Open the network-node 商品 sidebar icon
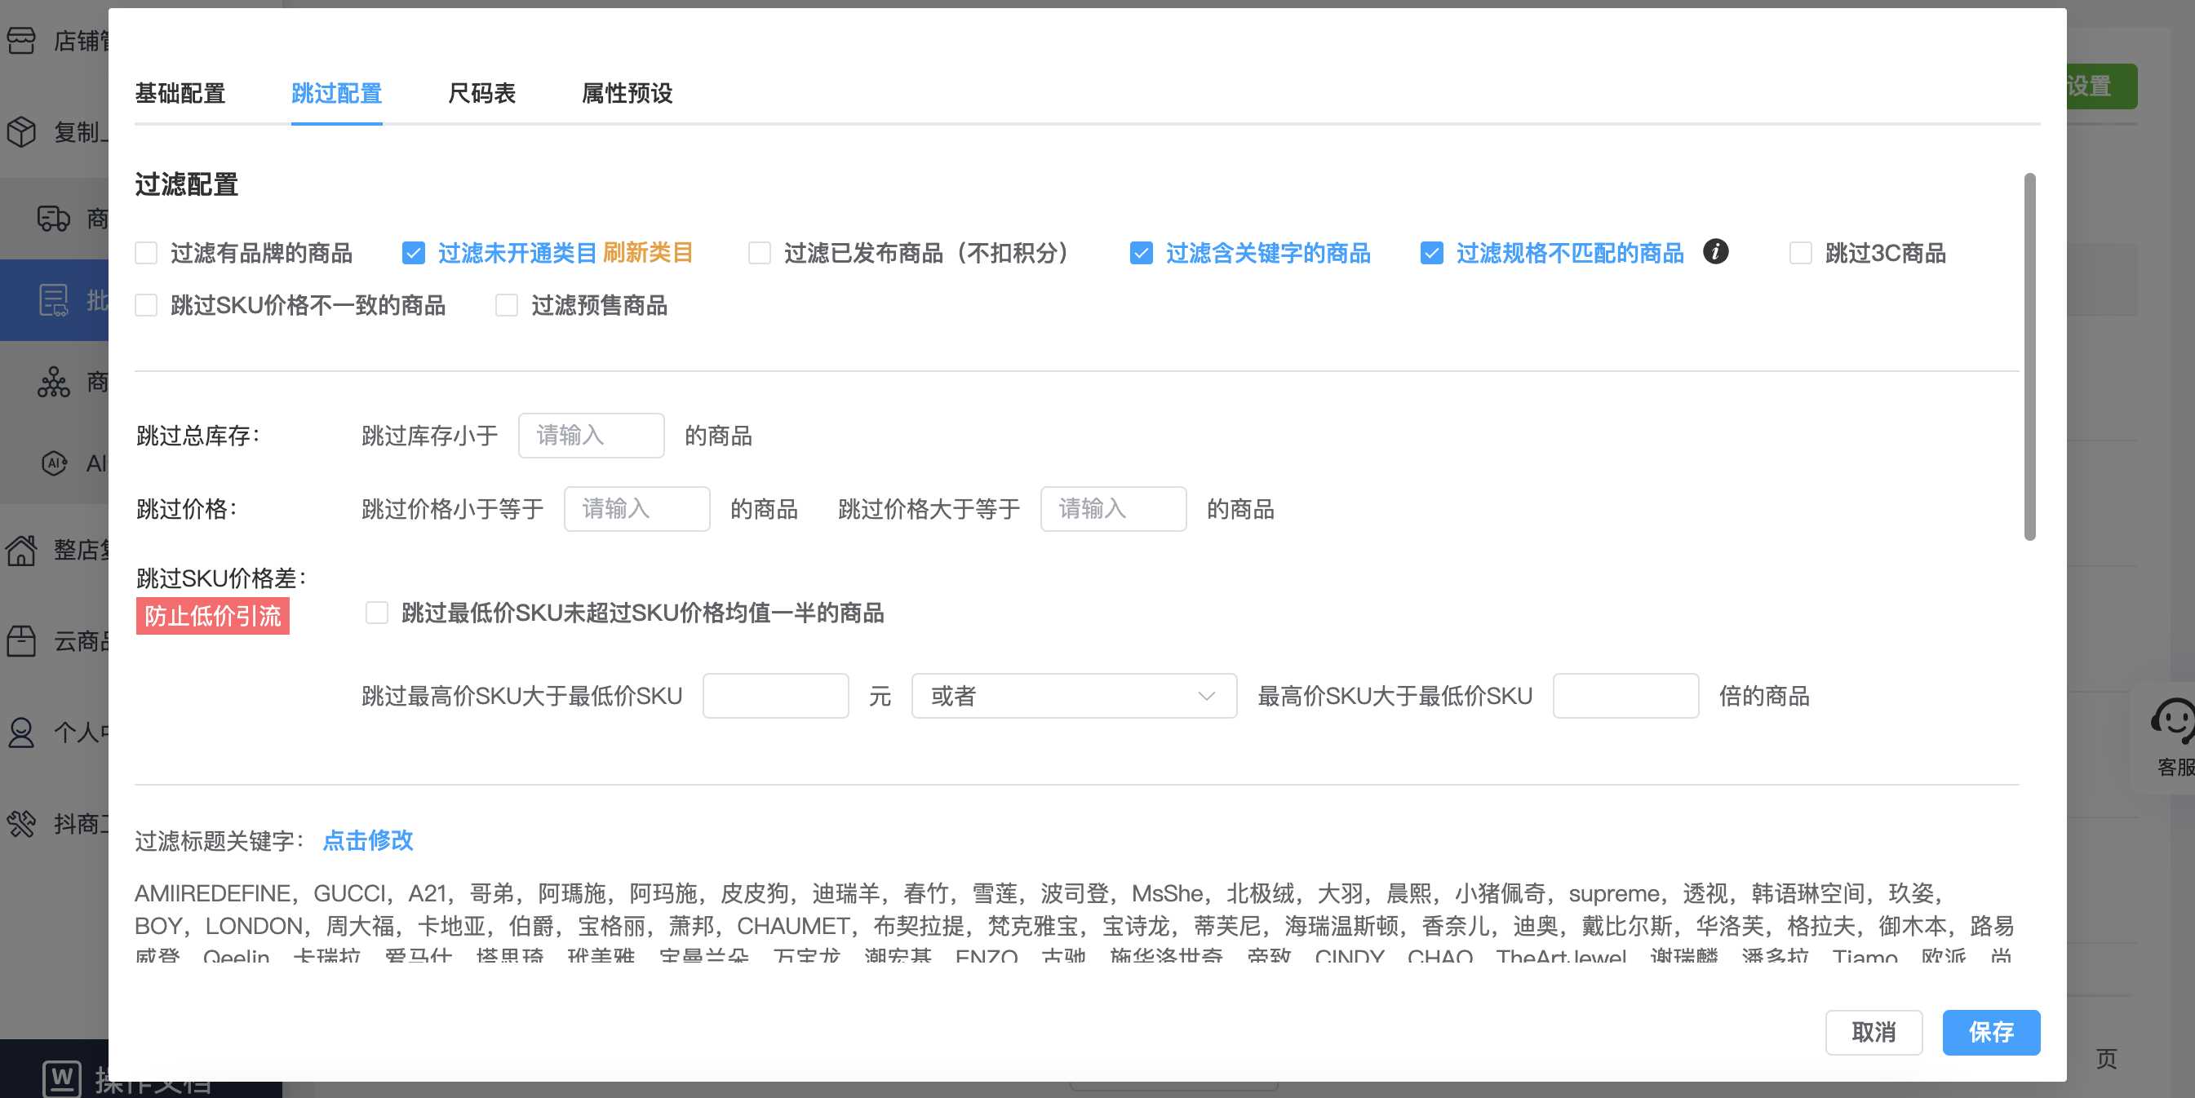Screen dimensions: 2195x1098 click(53, 383)
